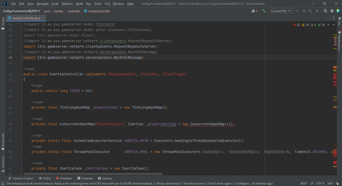Open the LF line separator selector
Image resolution: width=342 pixels, height=186 pixels.
pos(312,183)
